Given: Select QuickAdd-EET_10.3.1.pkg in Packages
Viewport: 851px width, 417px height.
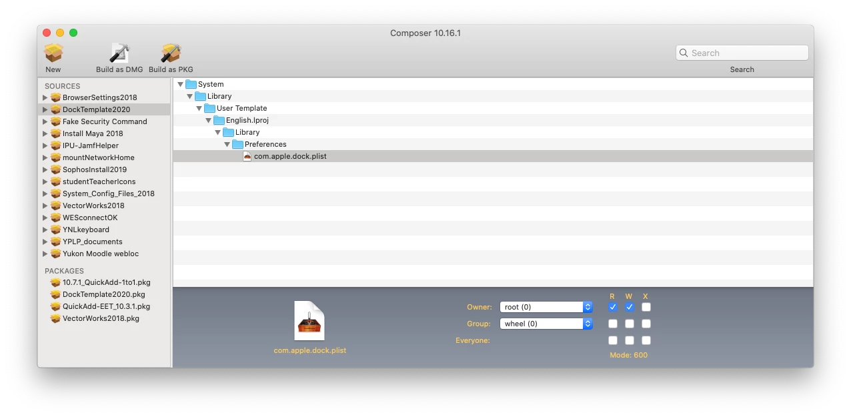Looking at the screenshot, I should pos(104,306).
